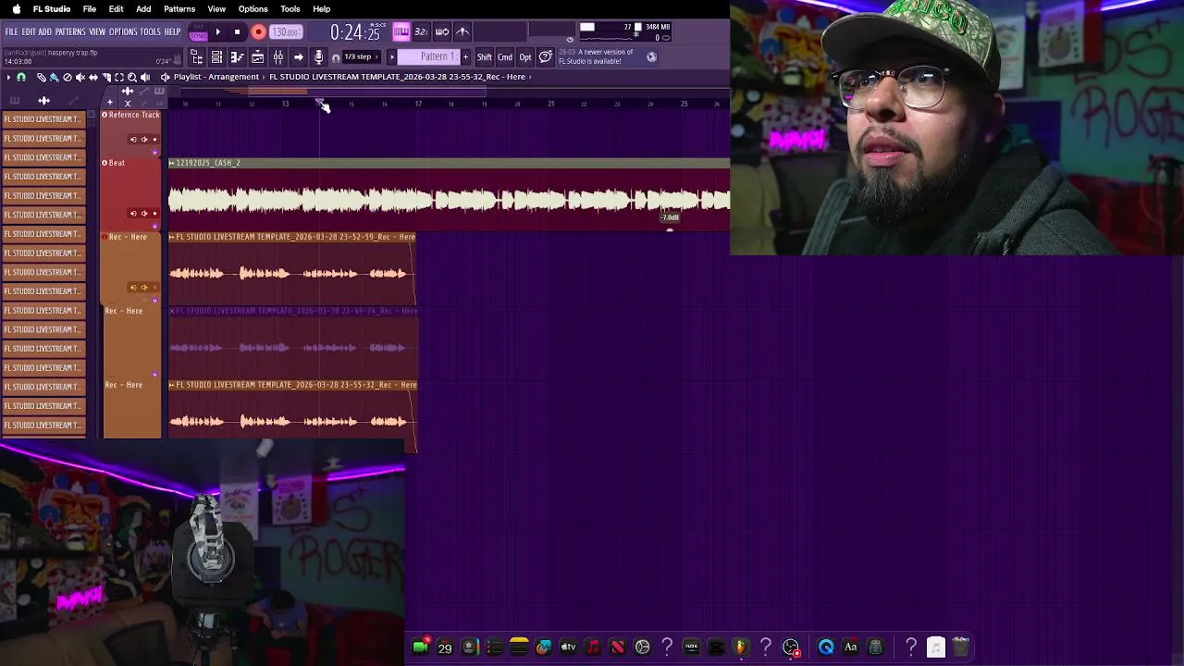Viewport: 1184px width, 666px height.
Task: Select the Draw pencil tool
Action: pyautogui.click(x=42, y=78)
